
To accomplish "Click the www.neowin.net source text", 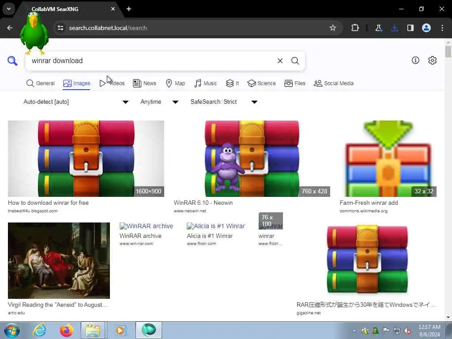I will (190, 211).
